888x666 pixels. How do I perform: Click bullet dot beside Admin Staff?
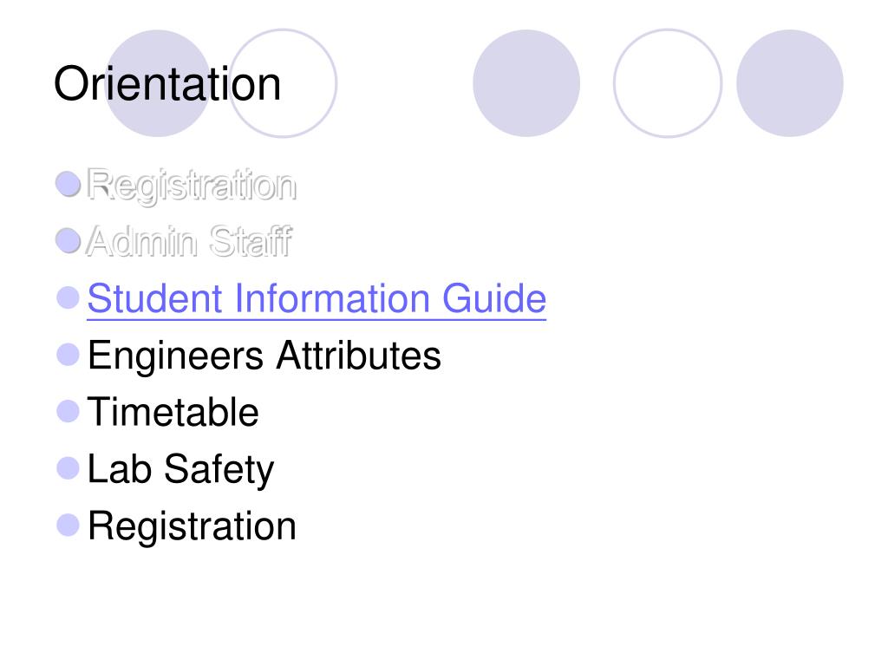[68, 241]
